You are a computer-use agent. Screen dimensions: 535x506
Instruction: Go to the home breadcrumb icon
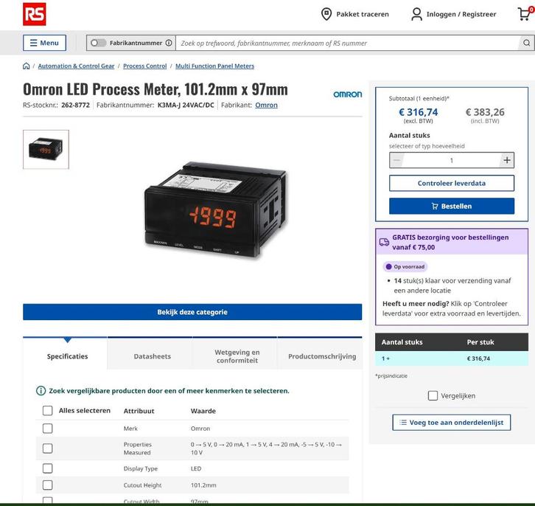pos(27,66)
